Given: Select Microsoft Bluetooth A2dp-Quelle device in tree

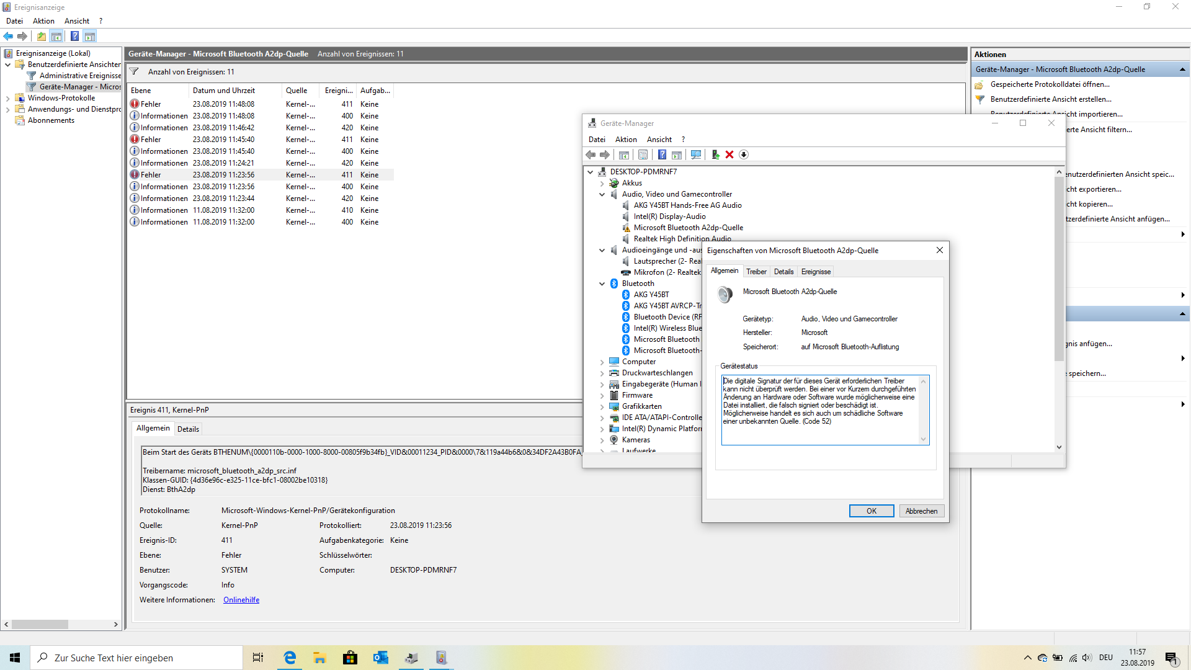Looking at the screenshot, I should (688, 228).
